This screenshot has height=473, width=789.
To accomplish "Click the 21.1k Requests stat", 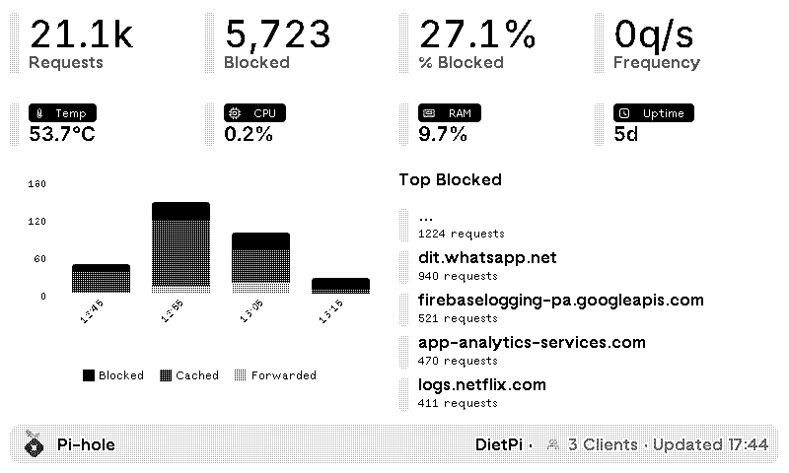I will pyautogui.click(x=81, y=43).
